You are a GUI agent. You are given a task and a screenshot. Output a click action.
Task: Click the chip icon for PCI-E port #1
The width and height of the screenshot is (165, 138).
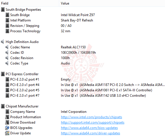point(7,79)
